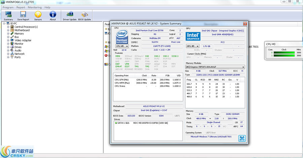Click the CPU HFM (Max) row
Screen dimensions: 303x158
point(148,83)
